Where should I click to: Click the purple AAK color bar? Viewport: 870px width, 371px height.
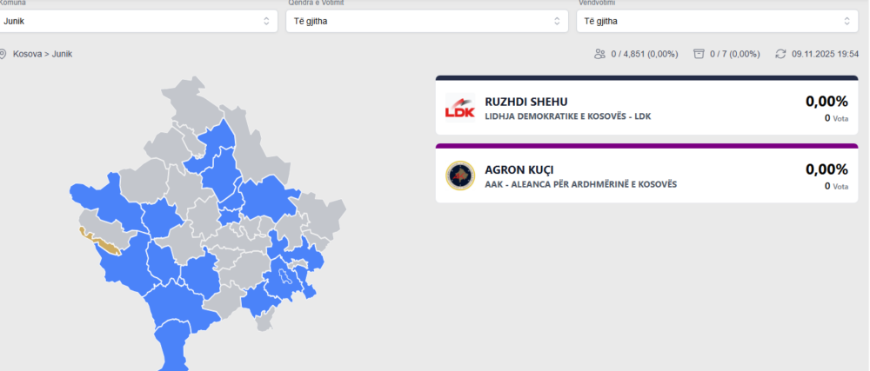646,146
